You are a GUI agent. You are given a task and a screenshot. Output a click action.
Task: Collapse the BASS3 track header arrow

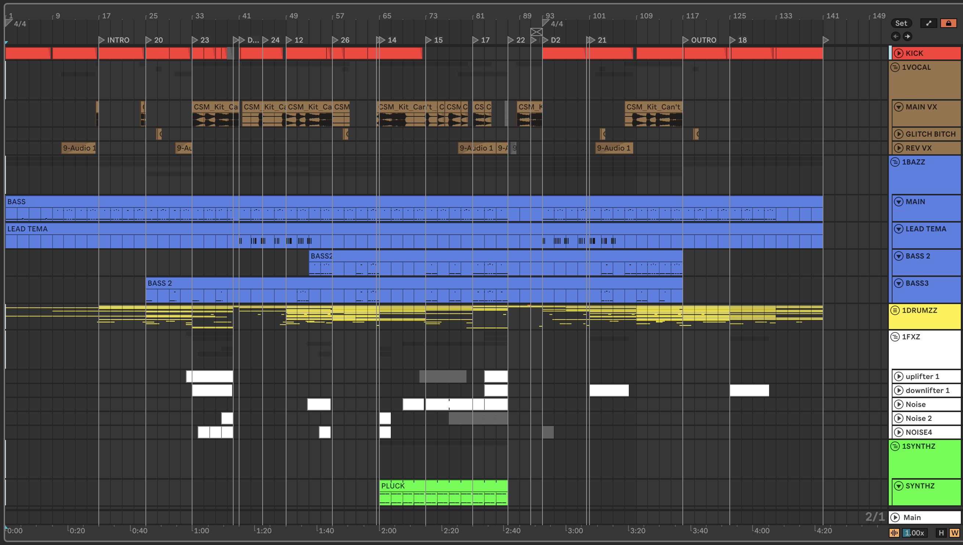899,284
